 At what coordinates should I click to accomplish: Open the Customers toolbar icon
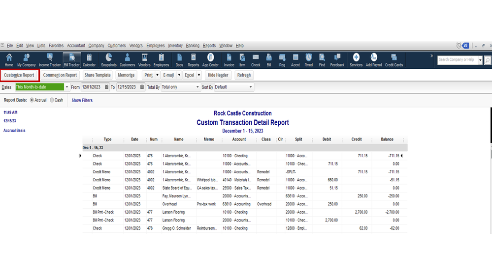click(x=127, y=60)
